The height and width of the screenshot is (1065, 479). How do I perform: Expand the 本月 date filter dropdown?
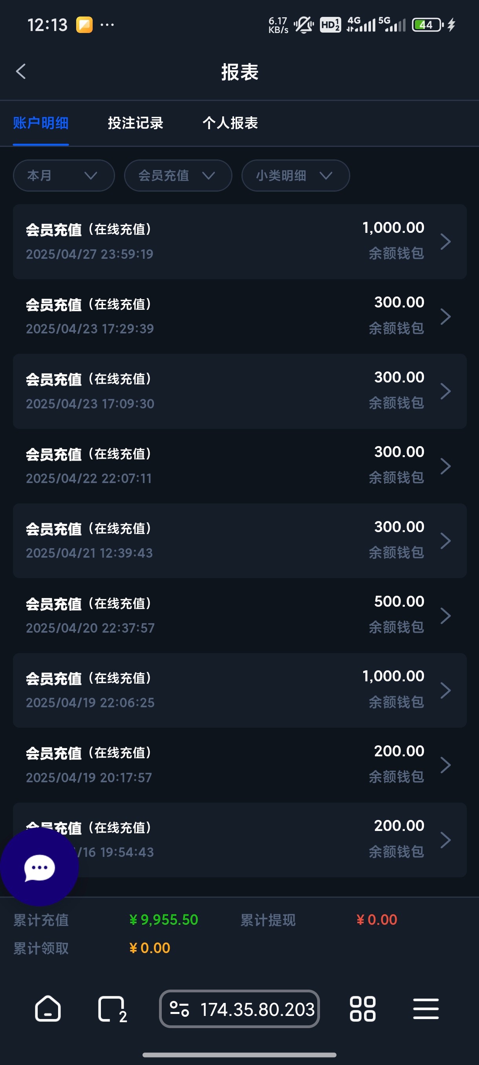pos(64,176)
